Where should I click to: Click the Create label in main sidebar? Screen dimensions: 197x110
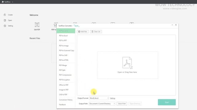pos(10,15)
